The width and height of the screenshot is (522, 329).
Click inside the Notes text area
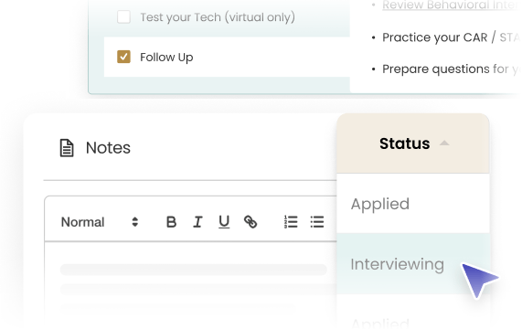pyautogui.click(x=190, y=285)
